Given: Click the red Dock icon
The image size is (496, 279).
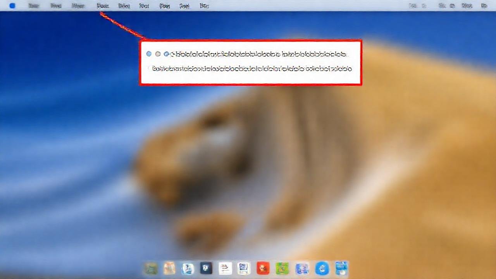Looking at the screenshot, I should tap(263, 268).
